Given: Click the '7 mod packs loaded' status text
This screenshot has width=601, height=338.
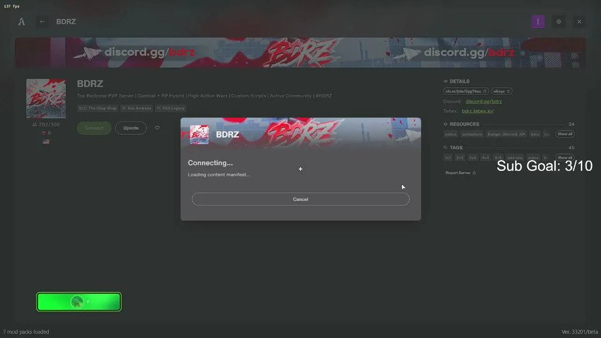Looking at the screenshot, I should [x=26, y=332].
